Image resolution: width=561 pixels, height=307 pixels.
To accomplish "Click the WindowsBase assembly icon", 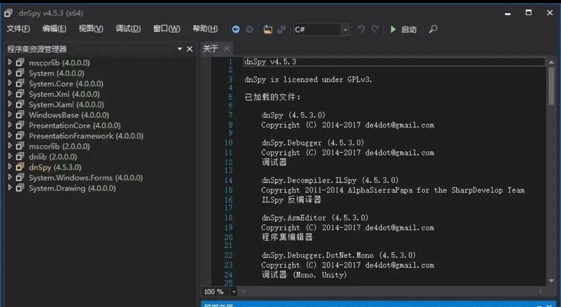I will coord(20,115).
